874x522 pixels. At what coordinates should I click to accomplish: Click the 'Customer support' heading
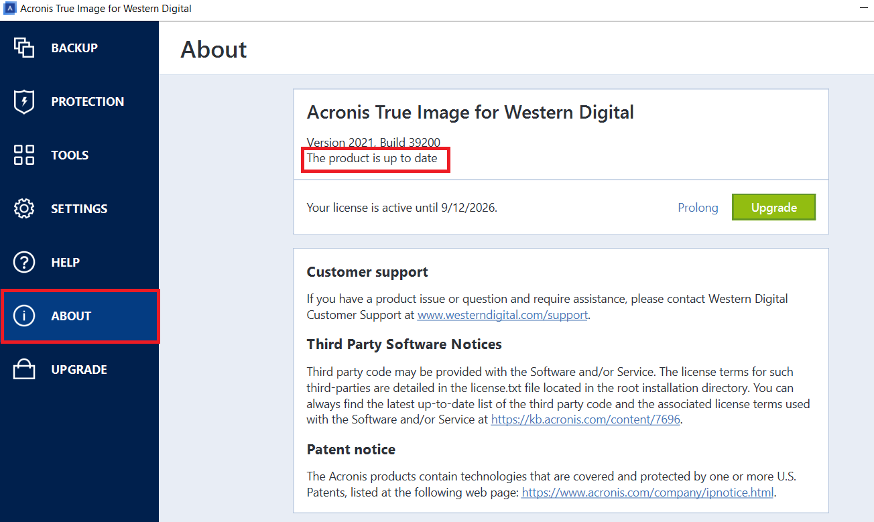coord(367,272)
